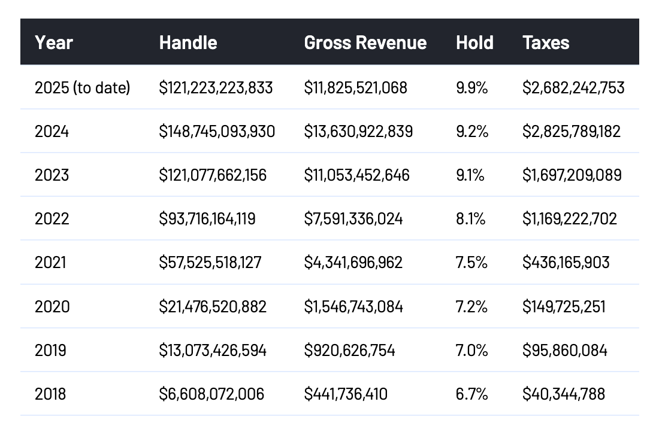The image size is (653, 426).
Task: Click the Gross Revenue column header
Action: (x=365, y=42)
